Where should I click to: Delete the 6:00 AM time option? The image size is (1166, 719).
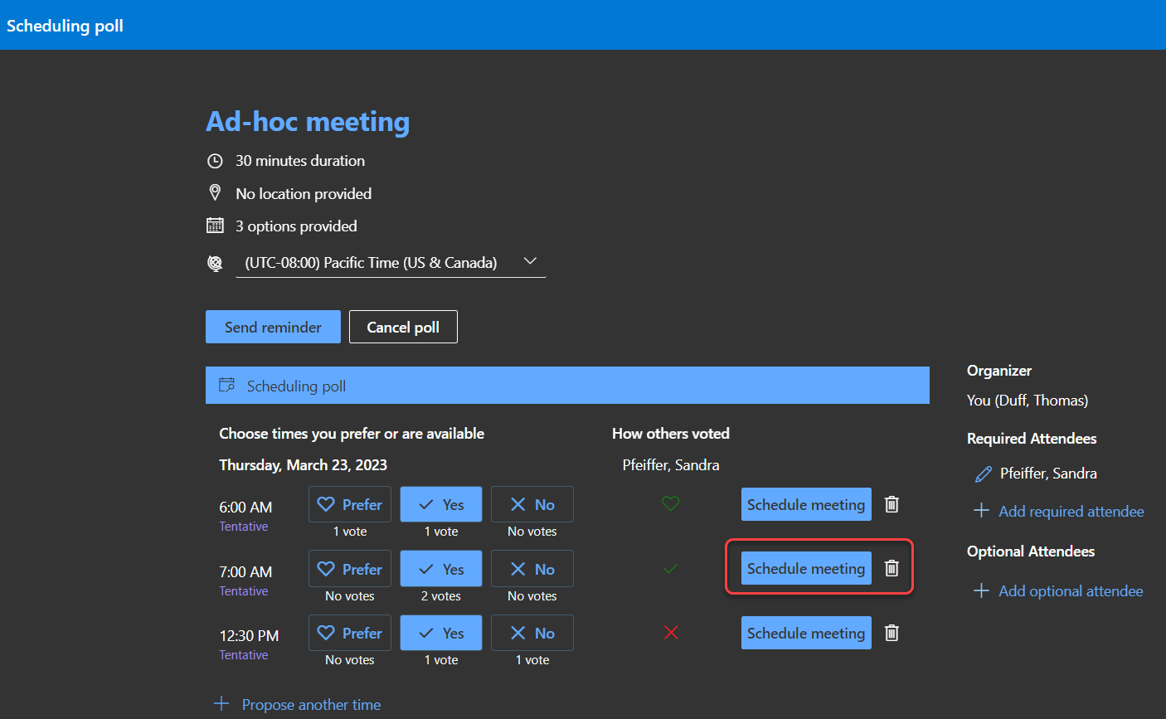click(x=892, y=504)
